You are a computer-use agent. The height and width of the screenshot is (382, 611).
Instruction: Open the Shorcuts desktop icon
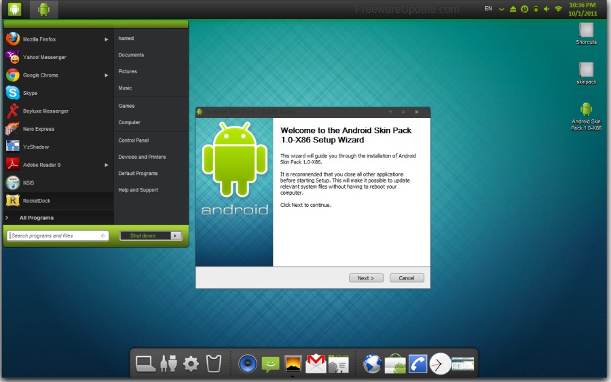tap(586, 34)
